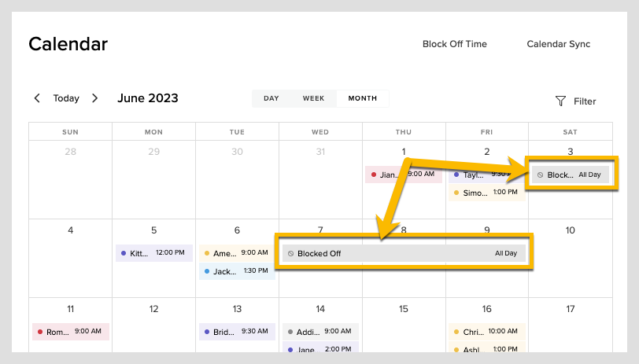Select the MONTH view tab
Viewport: 639px width, 364px height.
tap(362, 98)
